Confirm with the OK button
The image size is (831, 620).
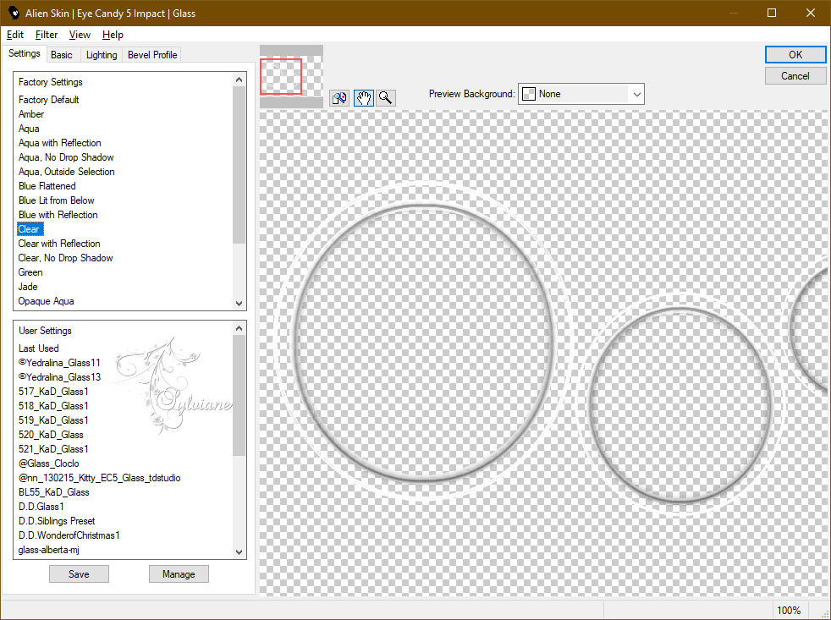coord(795,55)
